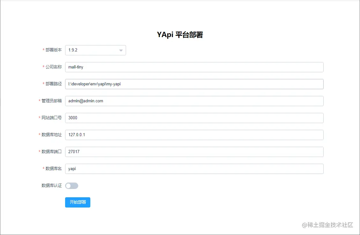360x235 pixels.
Task: Click the 部署路径 label
Action: 54,84
